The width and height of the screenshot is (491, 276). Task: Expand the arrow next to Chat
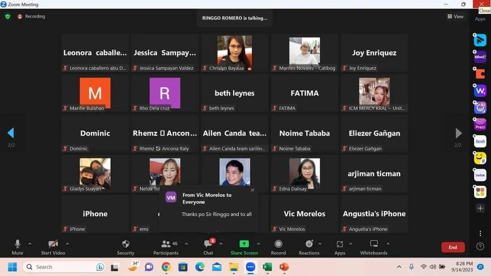[x=221, y=244]
